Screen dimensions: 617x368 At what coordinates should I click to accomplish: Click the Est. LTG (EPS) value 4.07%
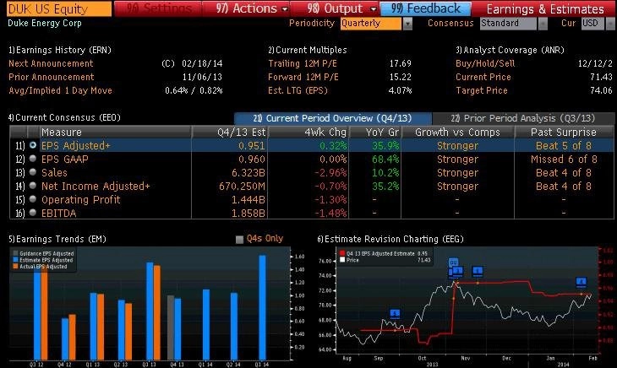(400, 90)
